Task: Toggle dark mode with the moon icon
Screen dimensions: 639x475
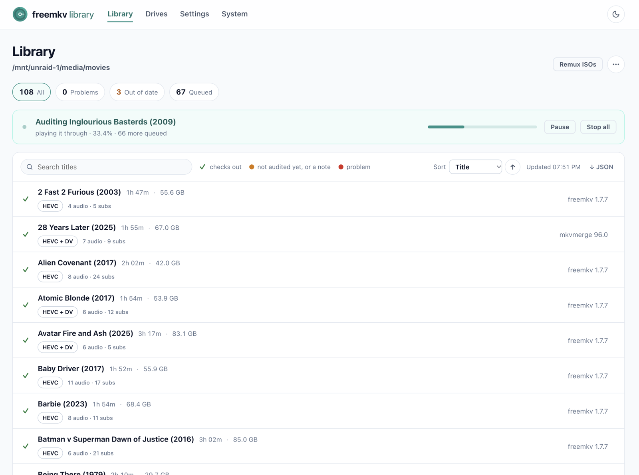Action: (616, 14)
